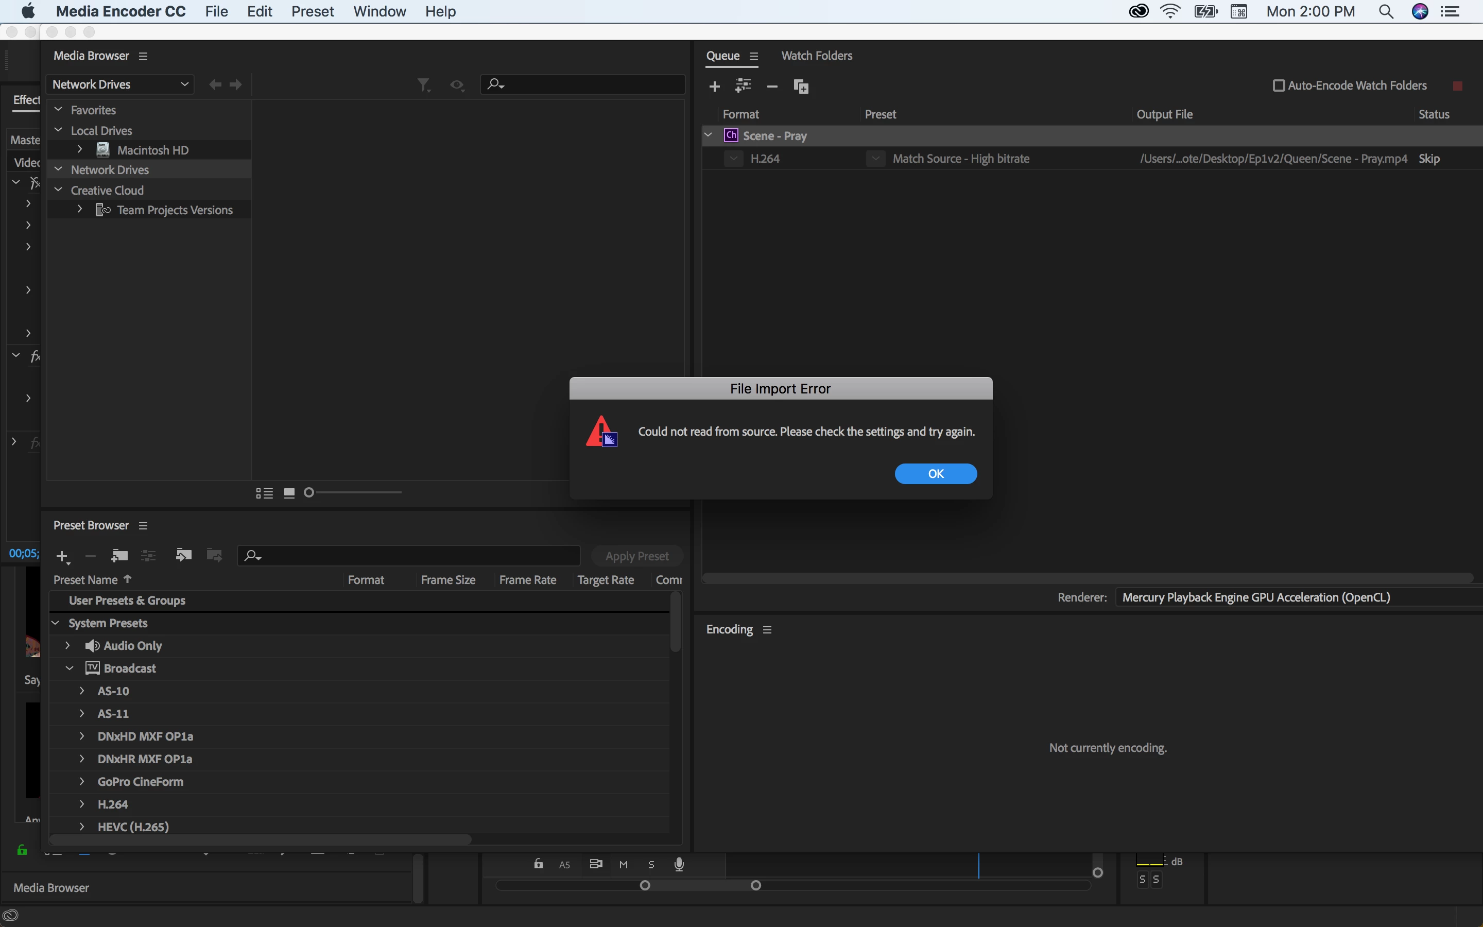1483x927 pixels.
Task: Expand the AS-10 preset folder
Action: [82, 690]
